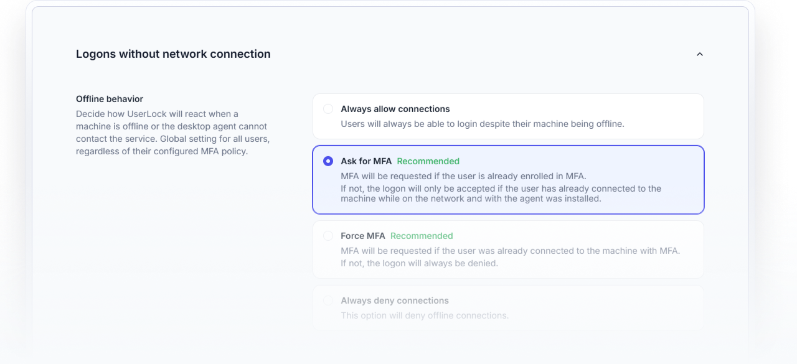Click the Logons without network connection heading
Viewport: 797px width, 364px height.
pos(173,54)
